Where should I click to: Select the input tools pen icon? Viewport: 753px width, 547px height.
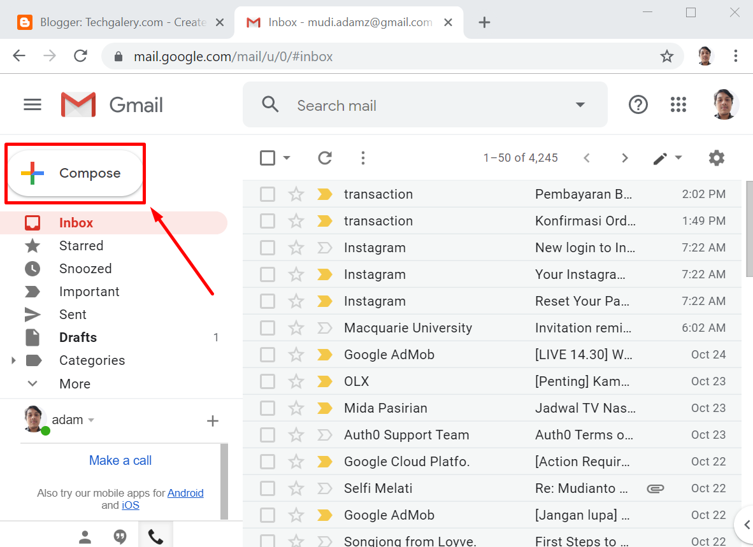tap(660, 157)
